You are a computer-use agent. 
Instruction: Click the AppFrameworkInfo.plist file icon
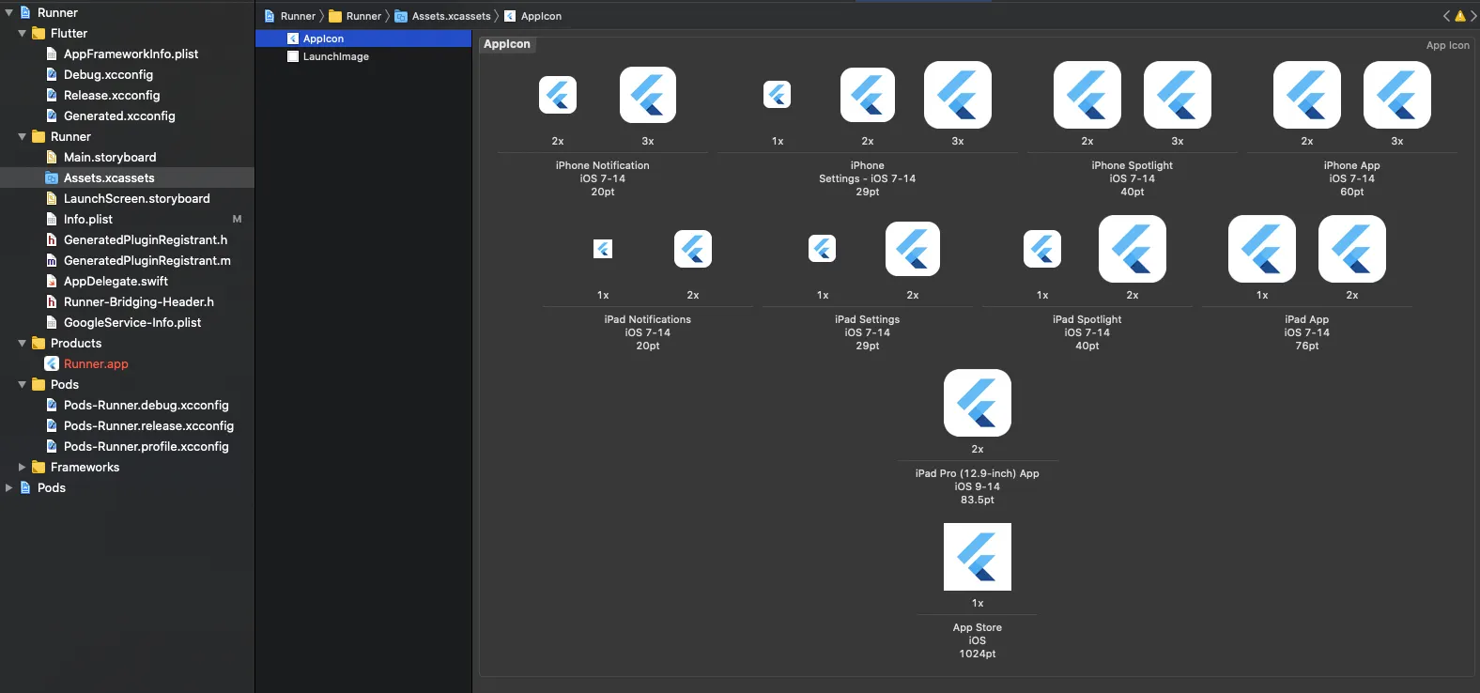pyautogui.click(x=52, y=54)
